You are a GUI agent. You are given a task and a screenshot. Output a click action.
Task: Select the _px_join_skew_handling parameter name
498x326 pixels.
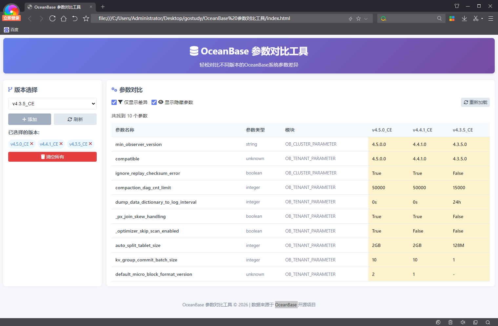coord(140,216)
